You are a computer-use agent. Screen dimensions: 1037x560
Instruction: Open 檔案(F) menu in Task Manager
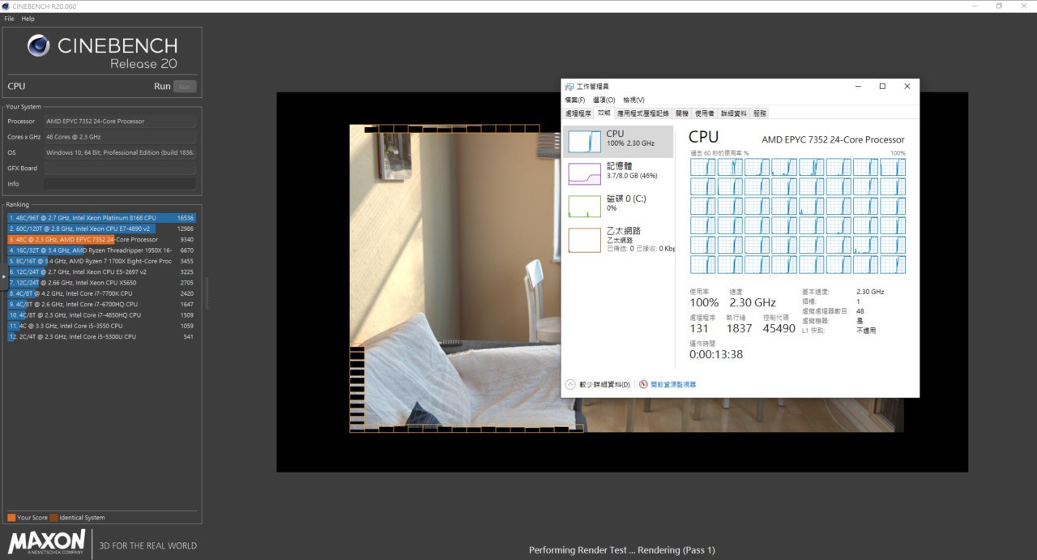(575, 100)
